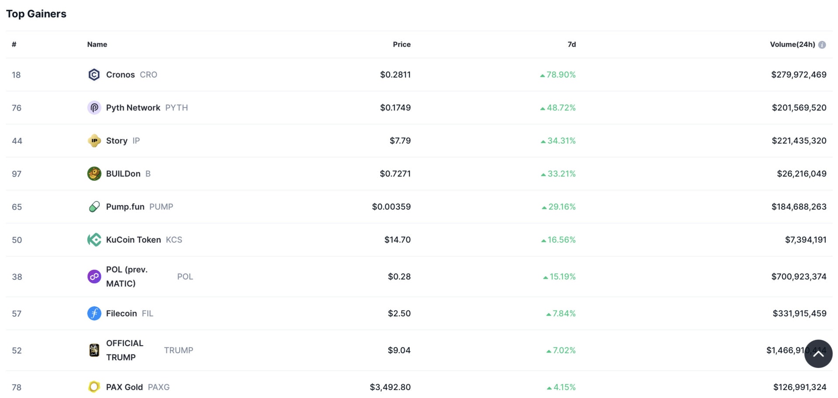Click the PAX Gold logo icon
This screenshot has height=398, width=838.
point(94,387)
